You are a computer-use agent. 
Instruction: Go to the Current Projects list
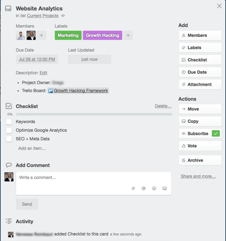[42, 16]
